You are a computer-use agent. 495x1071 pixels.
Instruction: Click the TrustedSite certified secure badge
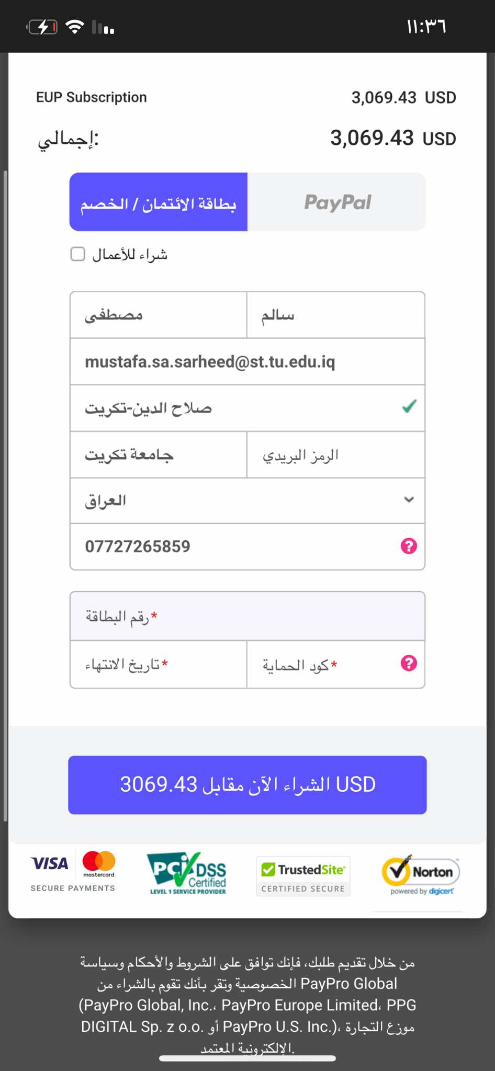pyautogui.click(x=303, y=876)
